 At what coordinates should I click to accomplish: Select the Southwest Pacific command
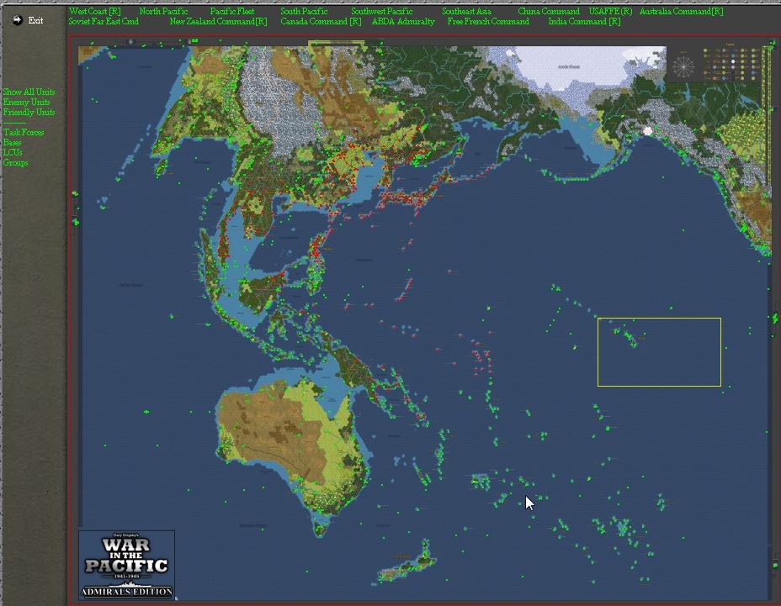[x=381, y=11]
